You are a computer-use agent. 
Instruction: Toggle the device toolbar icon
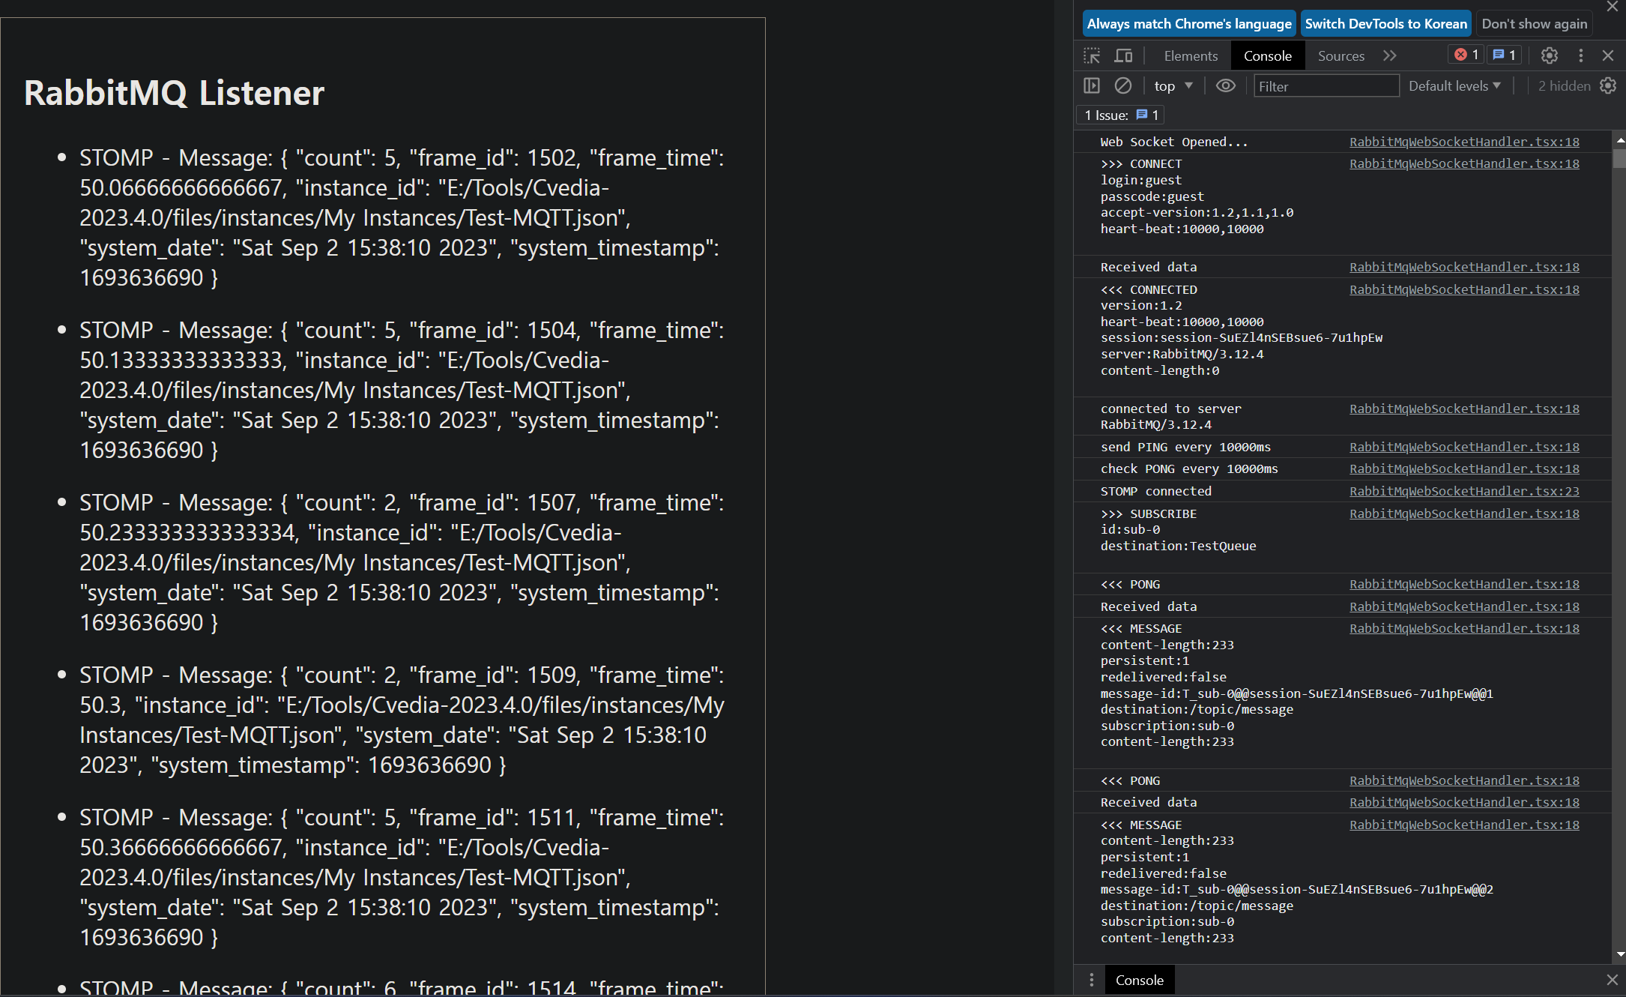(1123, 55)
